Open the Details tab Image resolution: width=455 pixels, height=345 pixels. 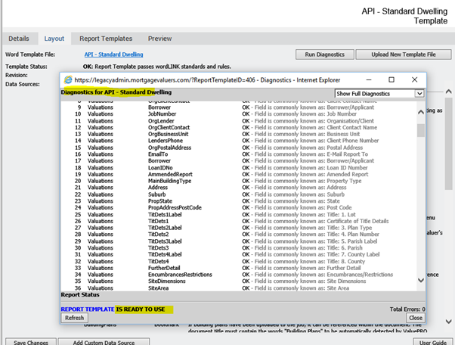[x=19, y=39]
